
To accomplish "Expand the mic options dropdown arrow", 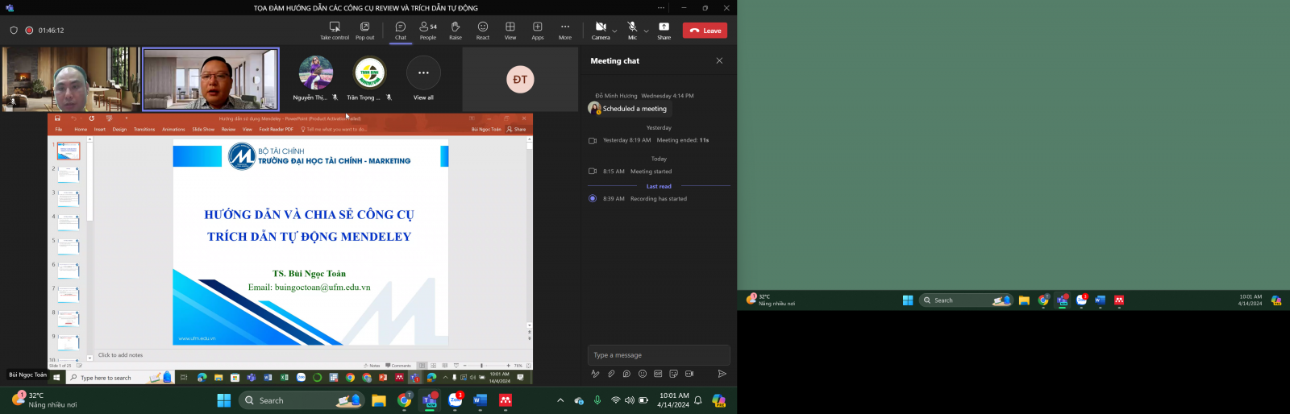I will pyautogui.click(x=646, y=31).
